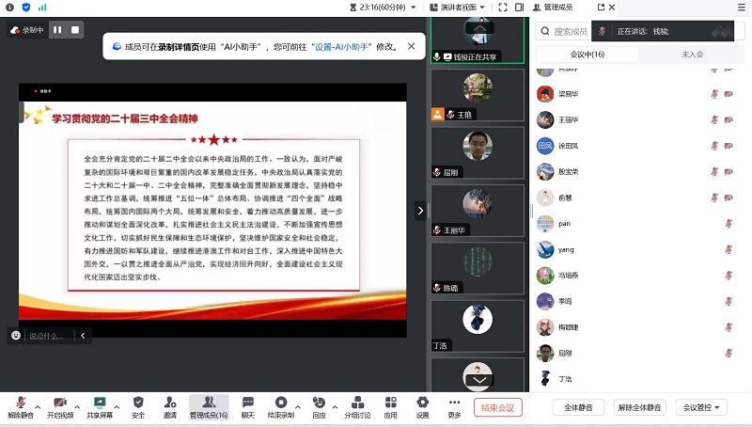The width and height of the screenshot is (752, 427).
Task: Click 全体静音 mute all button
Action: pos(578,407)
